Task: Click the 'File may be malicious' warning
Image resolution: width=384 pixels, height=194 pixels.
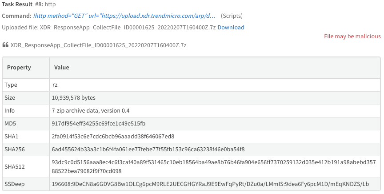Action: [x=352, y=36]
